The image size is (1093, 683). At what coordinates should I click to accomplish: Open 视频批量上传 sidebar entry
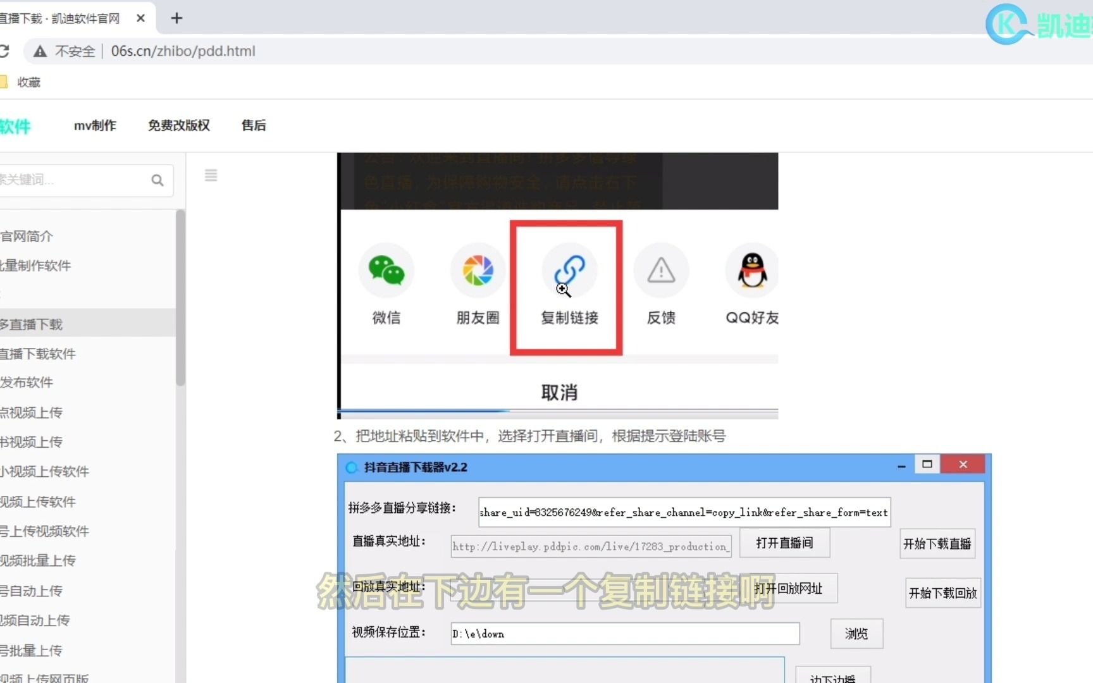coord(38,561)
